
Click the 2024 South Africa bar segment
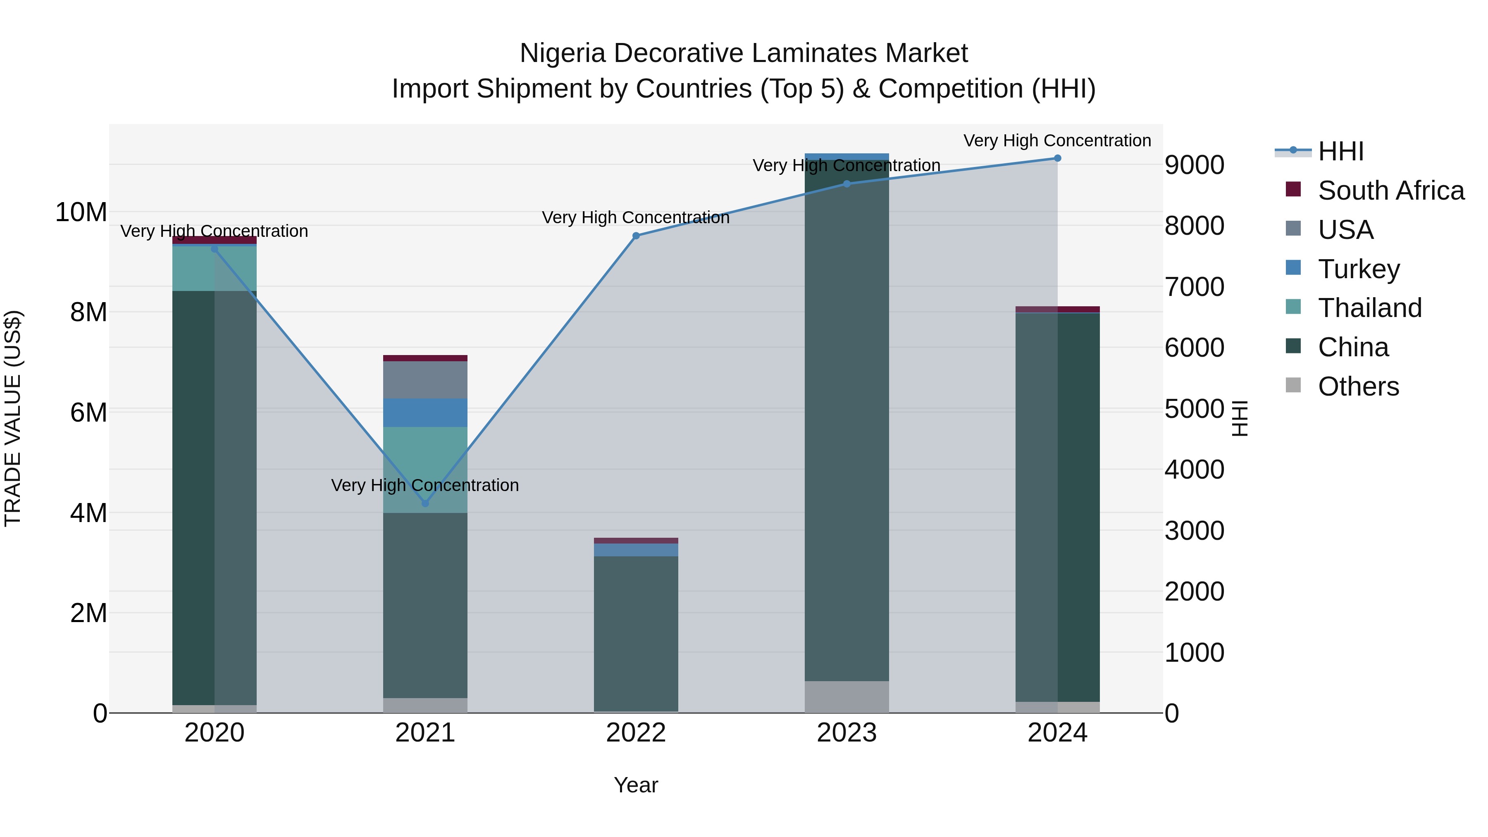(1058, 310)
